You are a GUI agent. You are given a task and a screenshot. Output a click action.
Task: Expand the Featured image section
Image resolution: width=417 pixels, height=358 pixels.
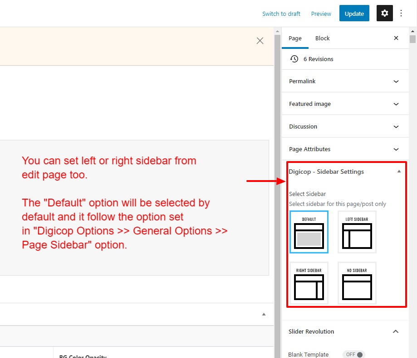(344, 104)
